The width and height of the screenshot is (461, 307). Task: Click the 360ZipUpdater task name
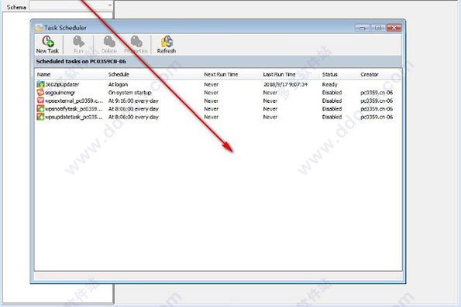62,84
